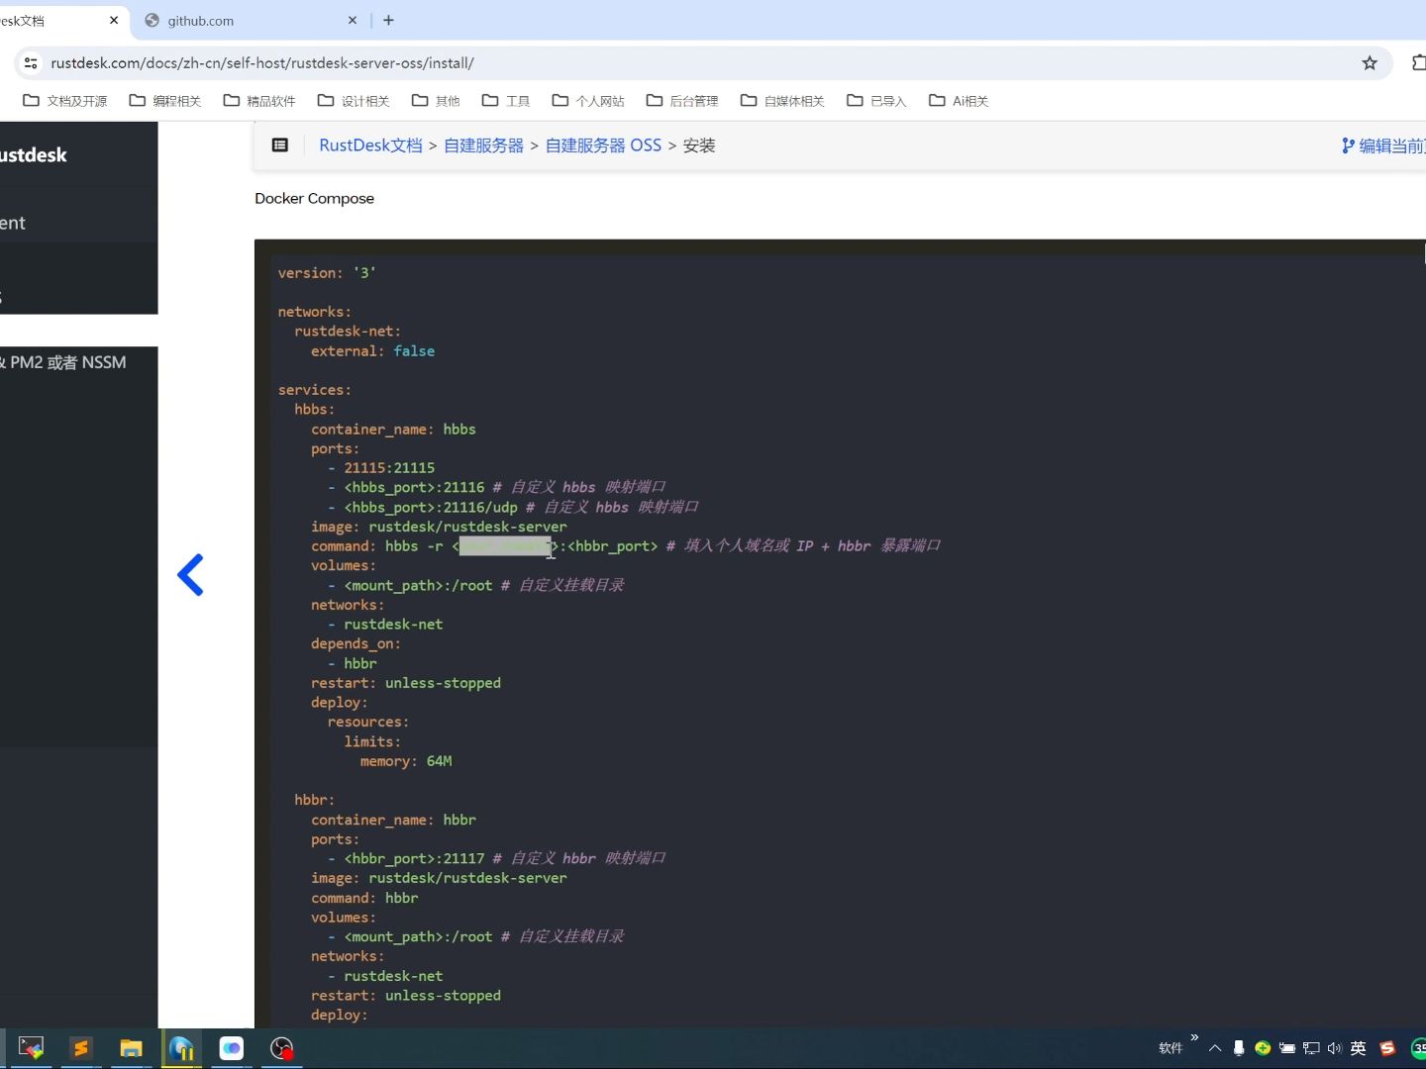Expand the 软件 toolbar overflow chevron
Screen dimensions: 1426x1069
pos(1194,1037)
